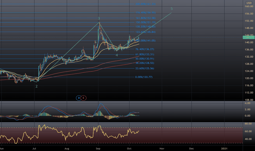
Task: Click the 120.00 price scale value
Action: point(249,78)
